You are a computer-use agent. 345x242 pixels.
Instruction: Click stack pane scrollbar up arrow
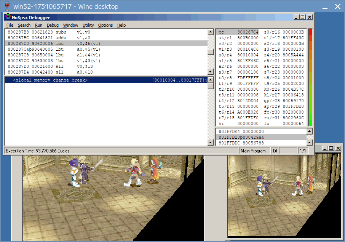(x=309, y=131)
